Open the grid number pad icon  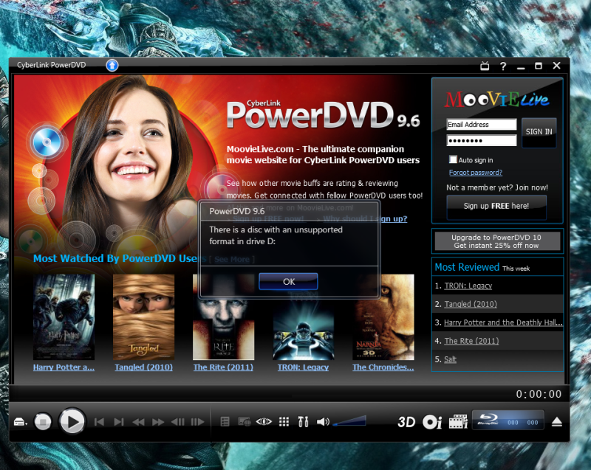point(284,422)
